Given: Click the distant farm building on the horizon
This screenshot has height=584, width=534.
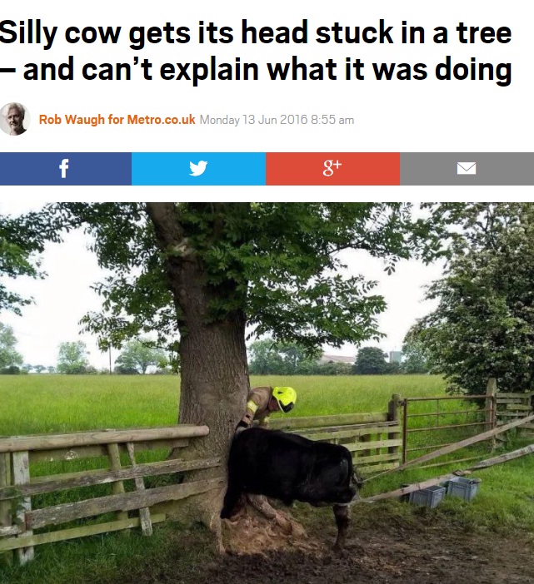Looking at the screenshot, I should [337, 359].
